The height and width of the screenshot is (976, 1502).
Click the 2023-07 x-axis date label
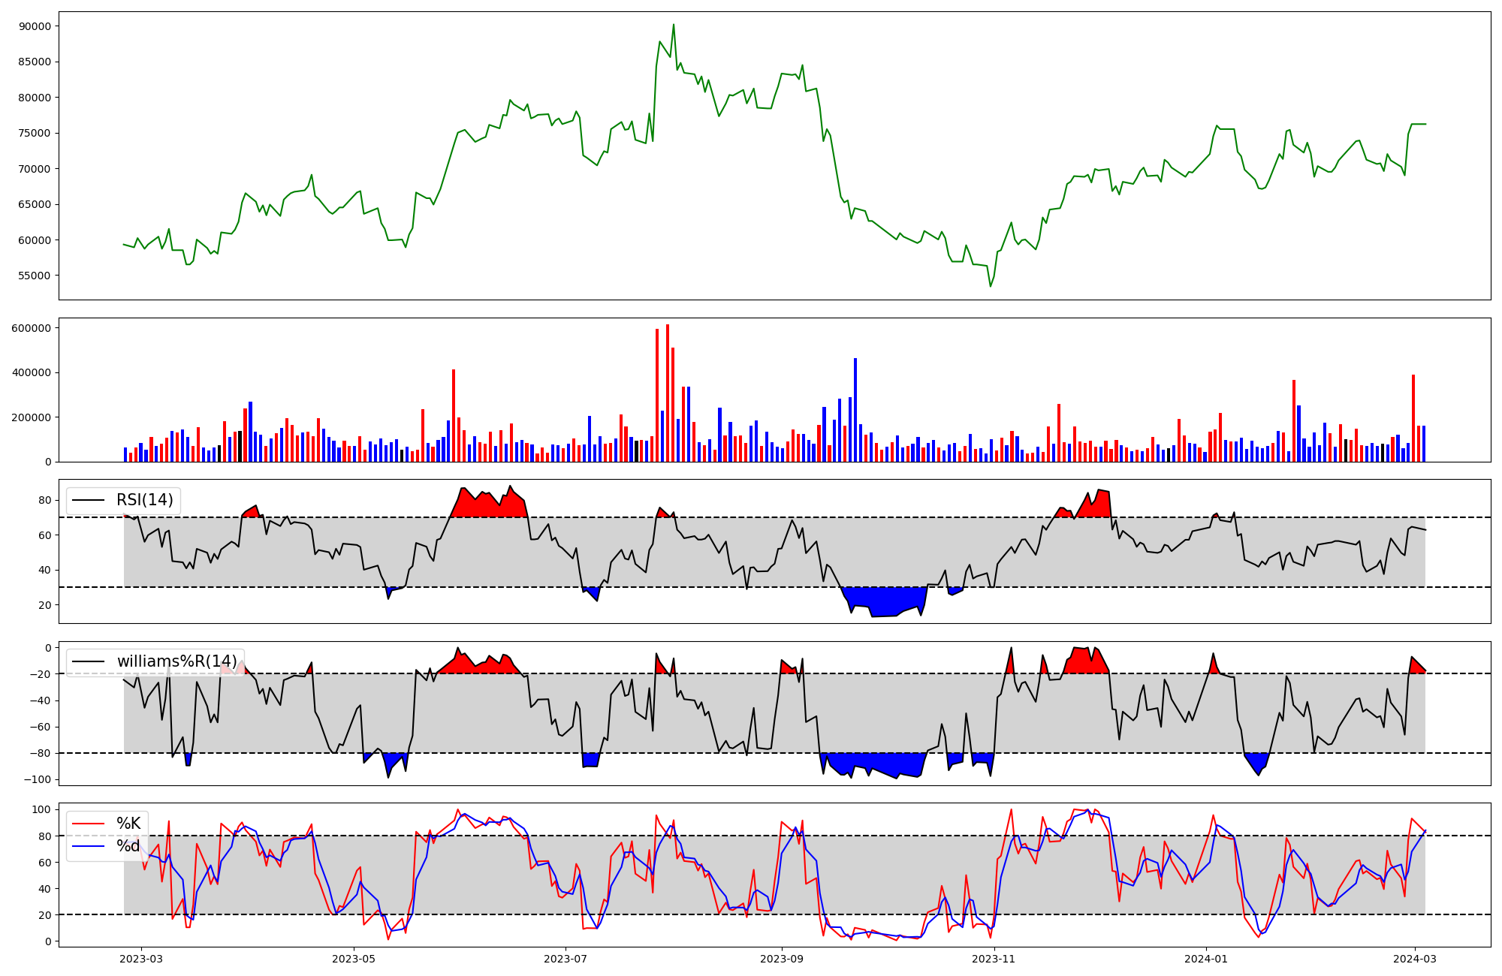pyautogui.click(x=565, y=959)
